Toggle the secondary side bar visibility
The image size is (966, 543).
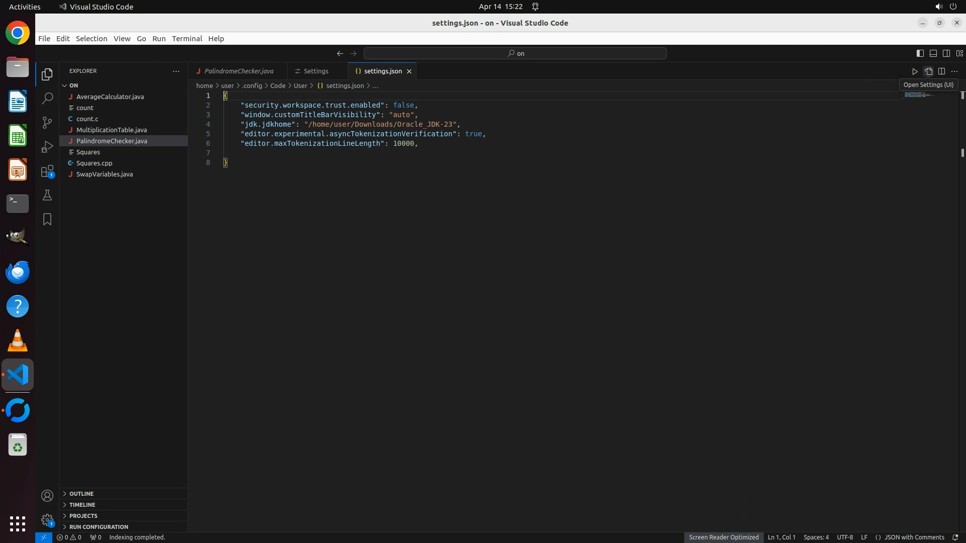tap(946, 53)
